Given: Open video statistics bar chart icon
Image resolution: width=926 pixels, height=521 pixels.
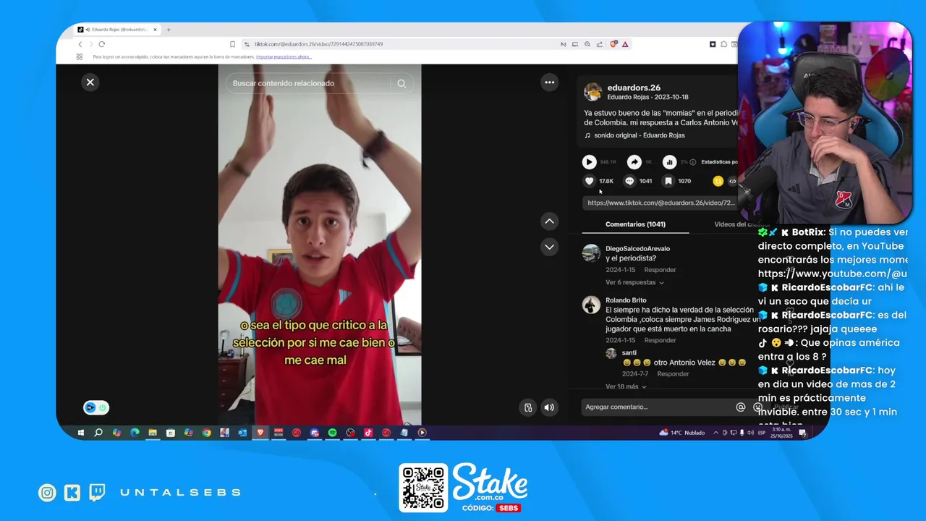Looking at the screenshot, I should [670, 162].
